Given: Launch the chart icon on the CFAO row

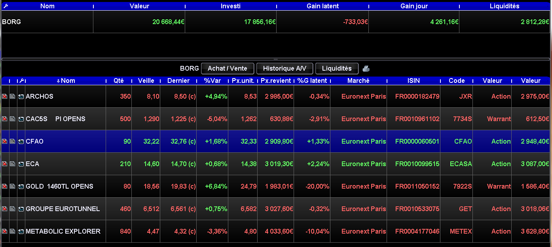Looking at the screenshot, I should coord(21,142).
